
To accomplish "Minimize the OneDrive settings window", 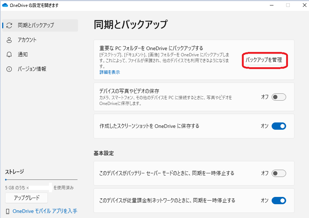I will pyautogui.click(x=272, y=5).
